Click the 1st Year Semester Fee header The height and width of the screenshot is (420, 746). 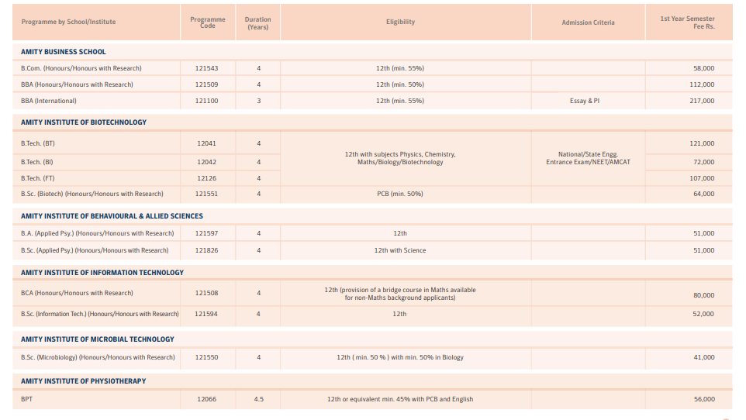coord(687,22)
